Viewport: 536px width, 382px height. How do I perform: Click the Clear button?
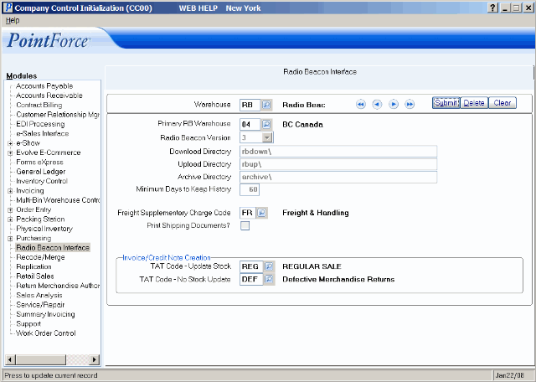(x=502, y=103)
